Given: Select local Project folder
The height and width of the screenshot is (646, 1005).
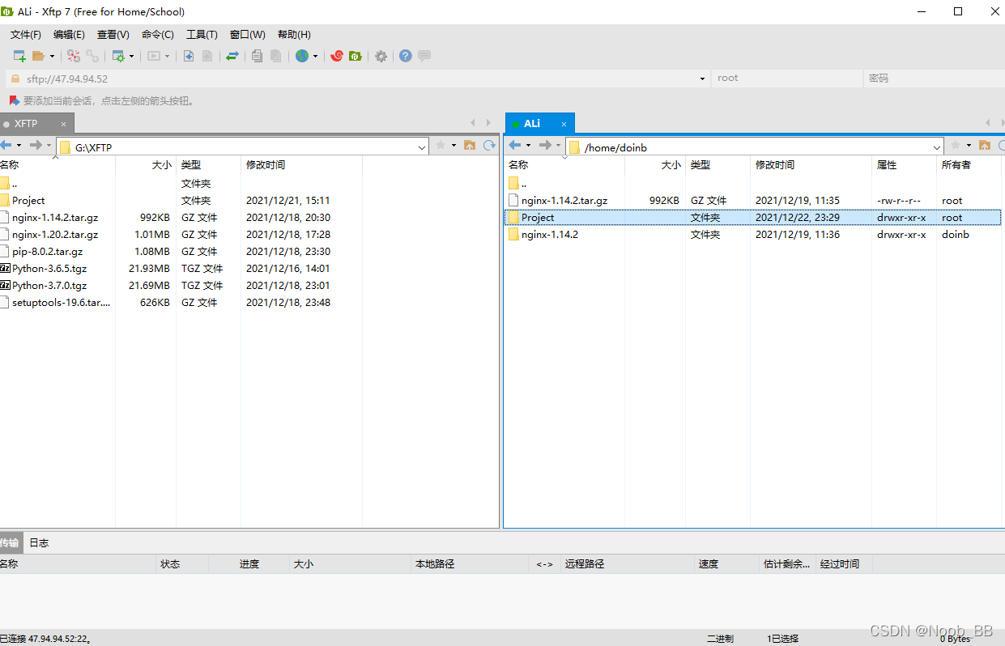Looking at the screenshot, I should 28,201.
